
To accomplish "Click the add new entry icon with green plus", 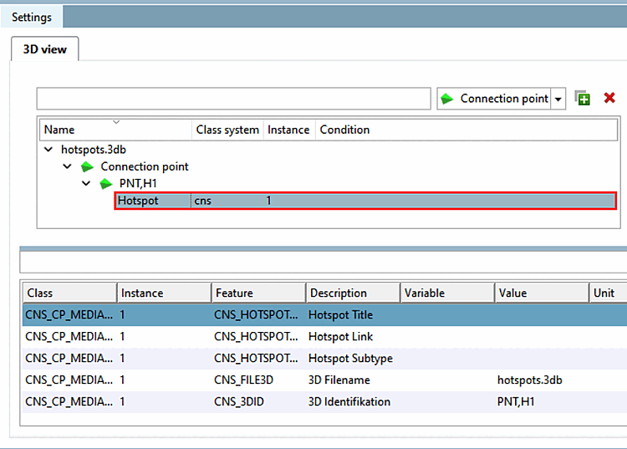I will coord(582,98).
